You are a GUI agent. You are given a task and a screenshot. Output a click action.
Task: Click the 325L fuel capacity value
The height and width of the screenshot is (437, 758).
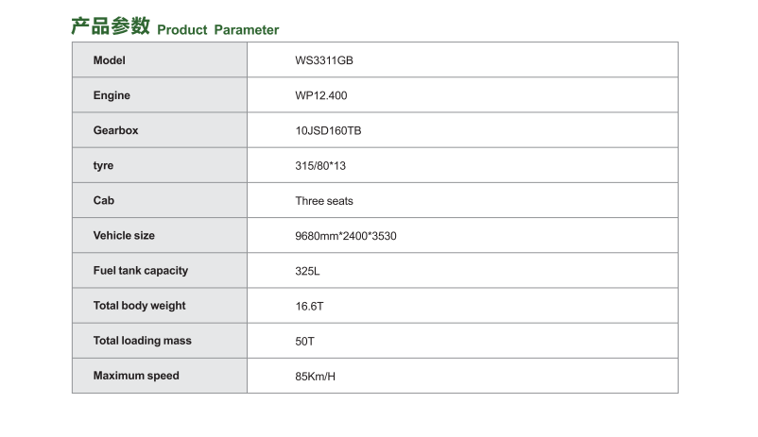(x=307, y=272)
